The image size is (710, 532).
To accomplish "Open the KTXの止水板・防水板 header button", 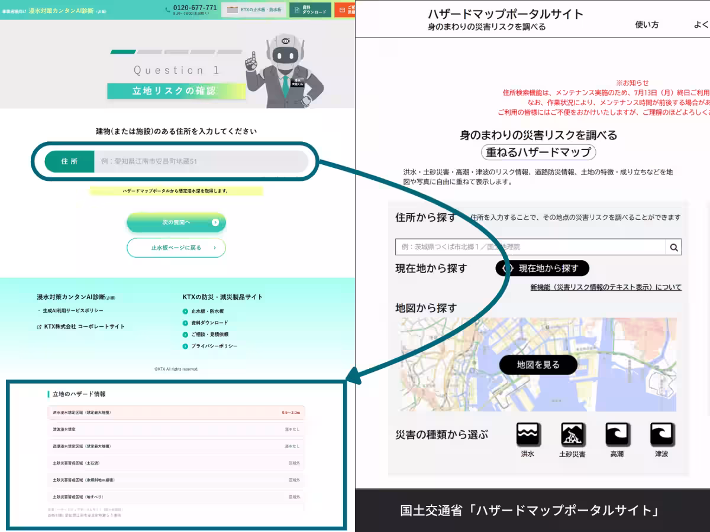I will pyautogui.click(x=254, y=9).
